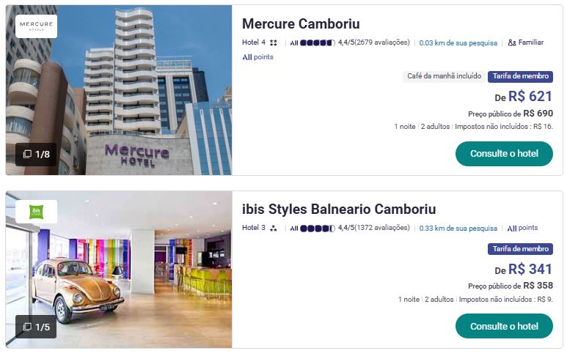The image size is (567, 356).
Task: Click the Mercure Hotels logo badge
Action: (x=36, y=26)
